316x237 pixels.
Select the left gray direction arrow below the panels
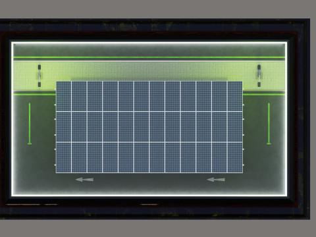click(x=84, y=180)
